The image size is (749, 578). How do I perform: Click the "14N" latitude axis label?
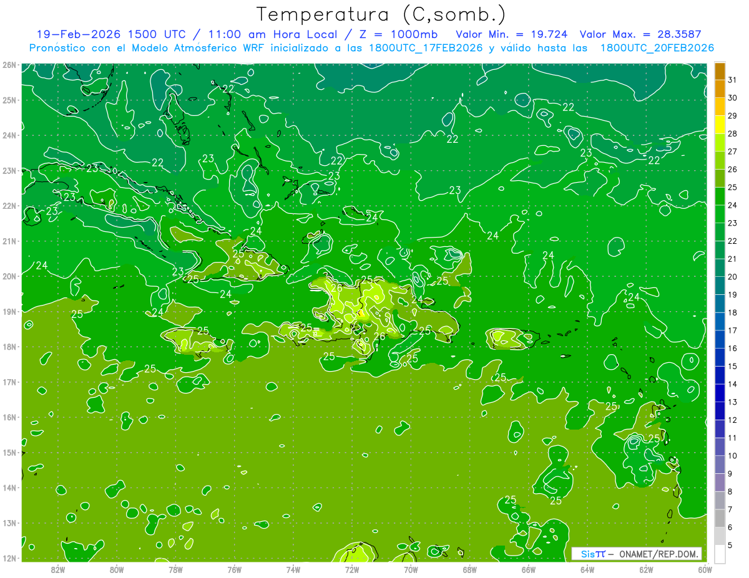click(8, 488)
